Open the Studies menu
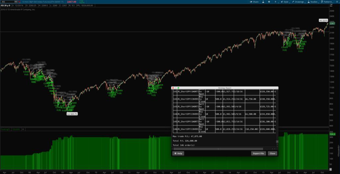This screenshot has height=174, width=340. (x=312, y=2)
